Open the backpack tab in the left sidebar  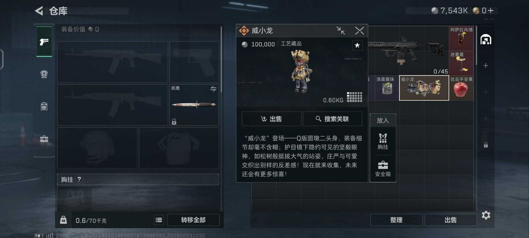pyautogui.click(x=44, y=74)
